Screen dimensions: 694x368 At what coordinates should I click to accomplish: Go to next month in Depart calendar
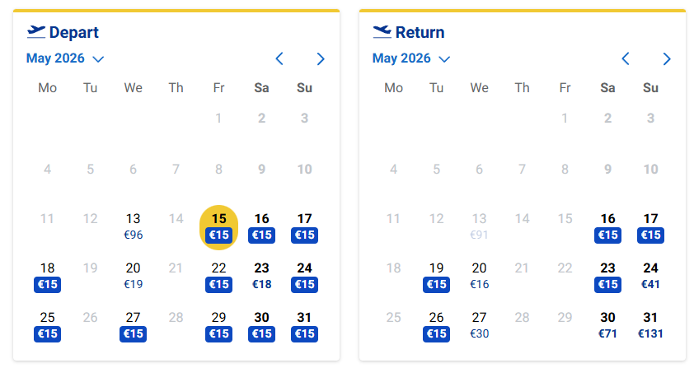pos(321,58)
